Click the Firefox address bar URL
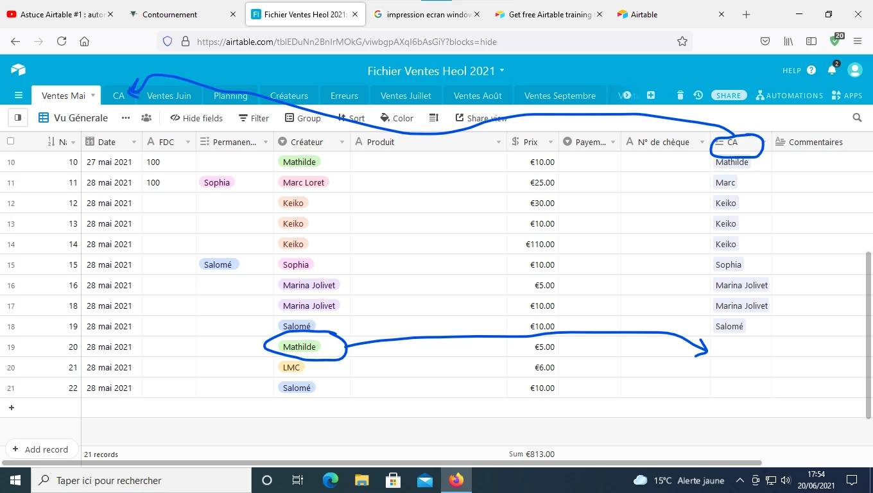 (347, 42)
